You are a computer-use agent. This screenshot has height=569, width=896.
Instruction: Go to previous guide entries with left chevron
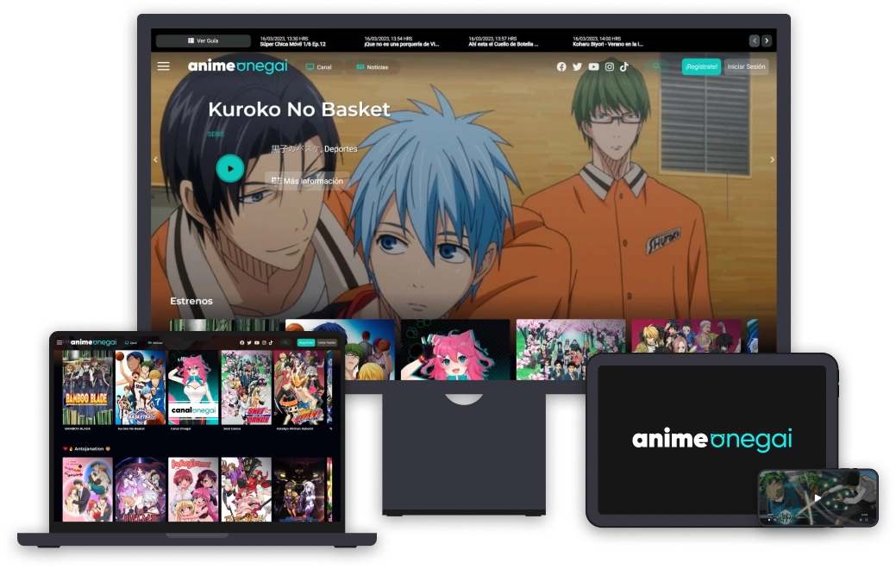(x=755, y=41)
